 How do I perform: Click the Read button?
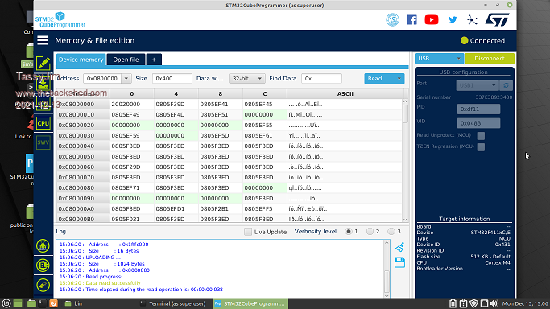[380, 79]
